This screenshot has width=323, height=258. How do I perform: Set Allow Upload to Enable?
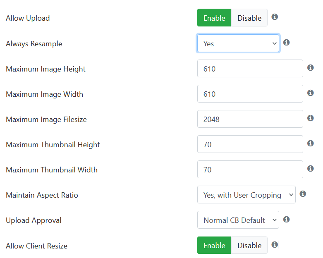pyautogui.click(x=214, y=18)
